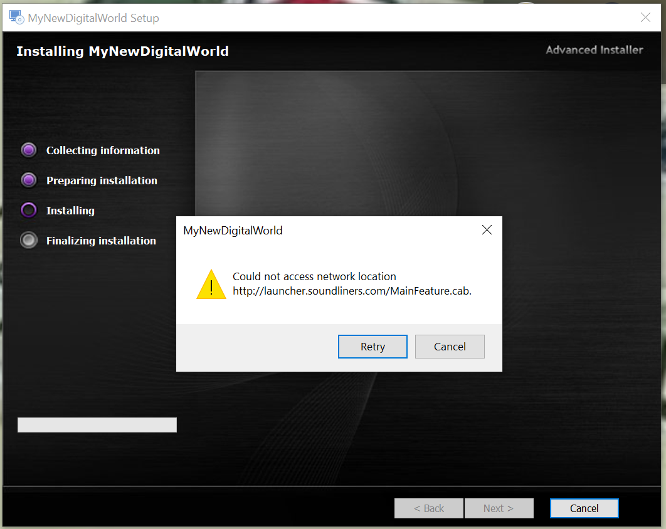
Task: Click the "Collecting information" step indicator circle
Action: (28, 149)
